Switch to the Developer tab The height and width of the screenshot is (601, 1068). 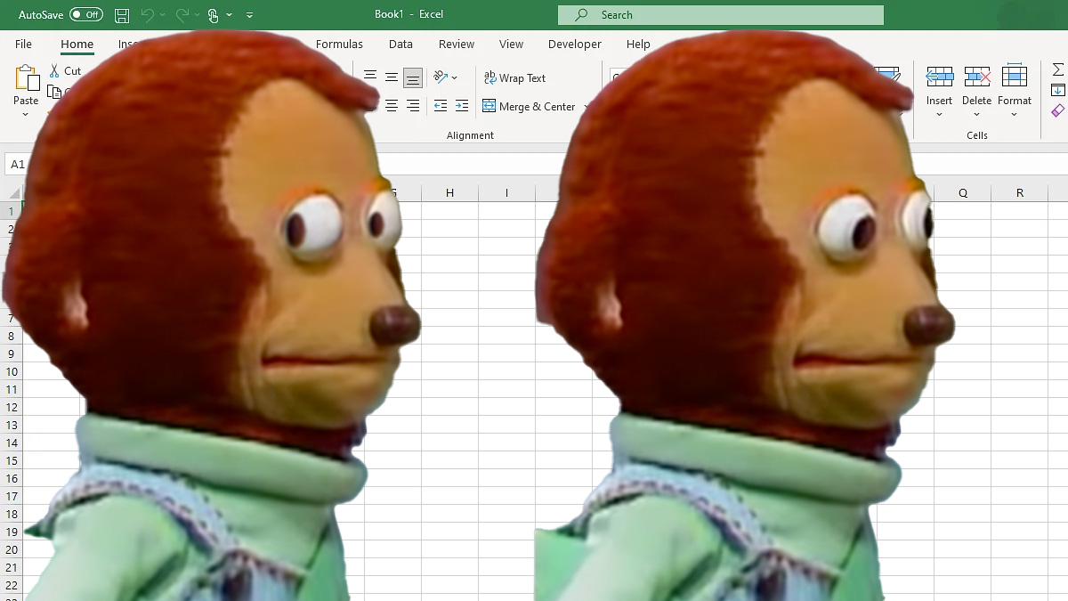click(574, 44)
